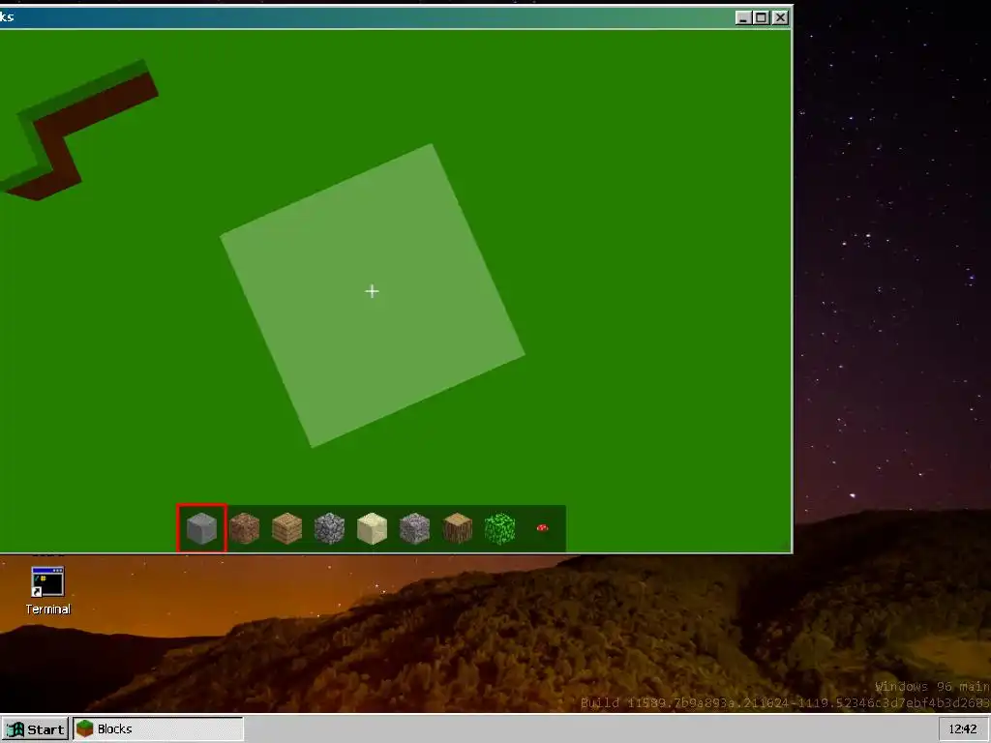Screen dimensions: 991x743
Task: Open the Terminal desktop shortcut
Action: coord(47,591)
